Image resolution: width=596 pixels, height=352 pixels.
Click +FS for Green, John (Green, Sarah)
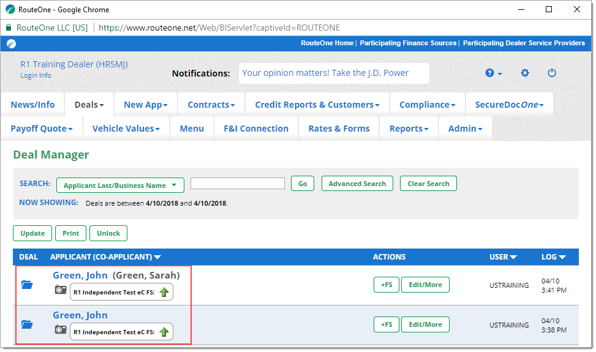click(387, 285)
